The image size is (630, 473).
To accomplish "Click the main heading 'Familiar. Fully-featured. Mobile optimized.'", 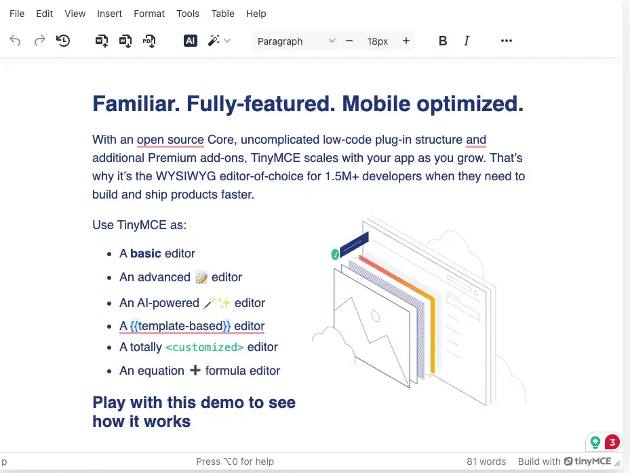I will click(308, 104).
